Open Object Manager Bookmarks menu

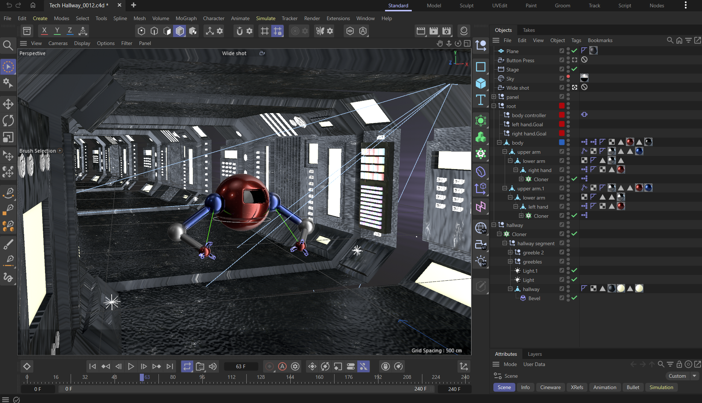[x=600, y=40]
